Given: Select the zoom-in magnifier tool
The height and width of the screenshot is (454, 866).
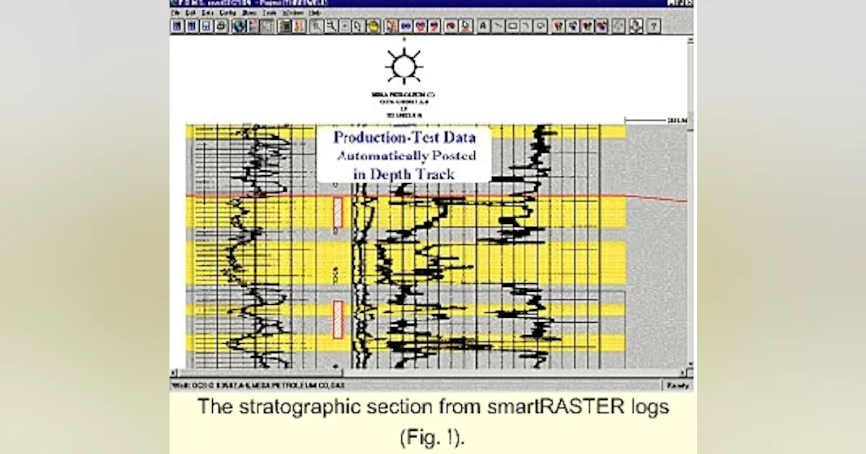Looking at the screenshot, I should (x=317, y=26).
